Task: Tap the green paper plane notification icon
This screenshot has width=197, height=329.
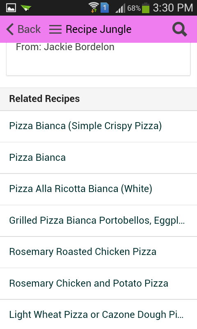Action: point(26,8)
